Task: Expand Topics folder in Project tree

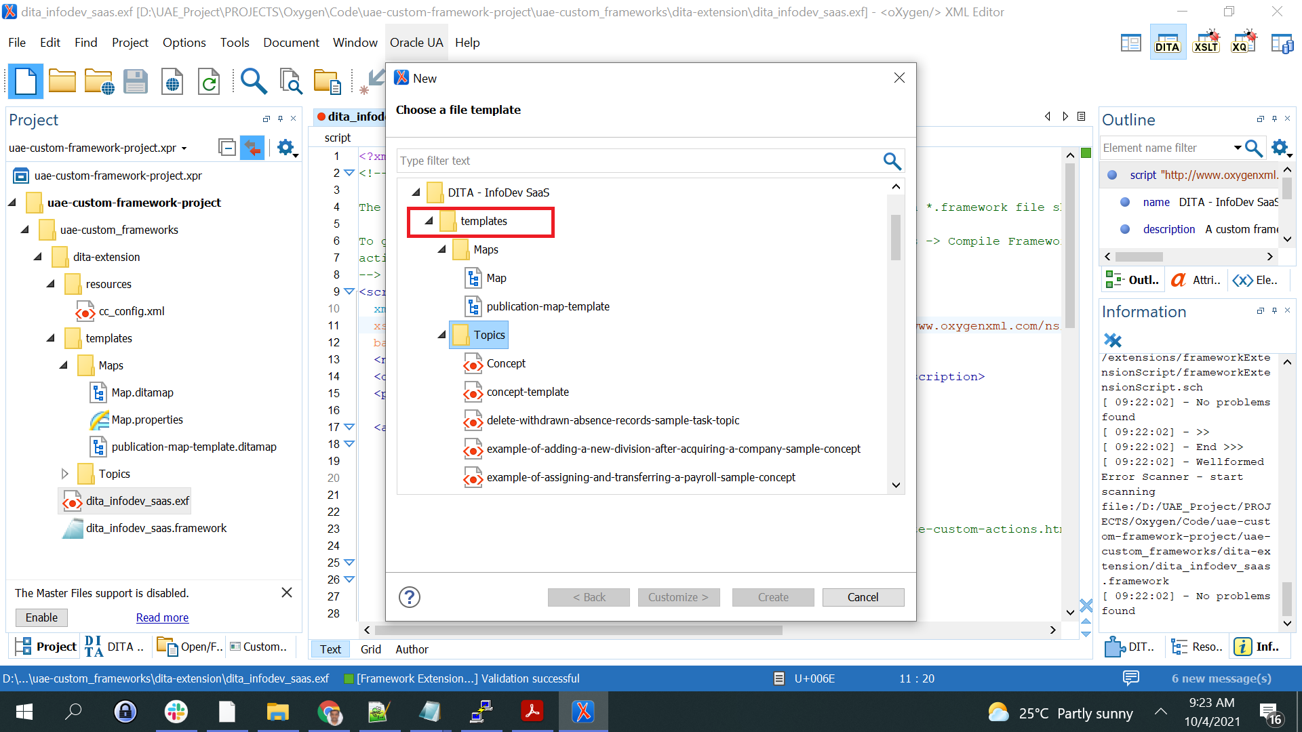Action: coord(65,474)
